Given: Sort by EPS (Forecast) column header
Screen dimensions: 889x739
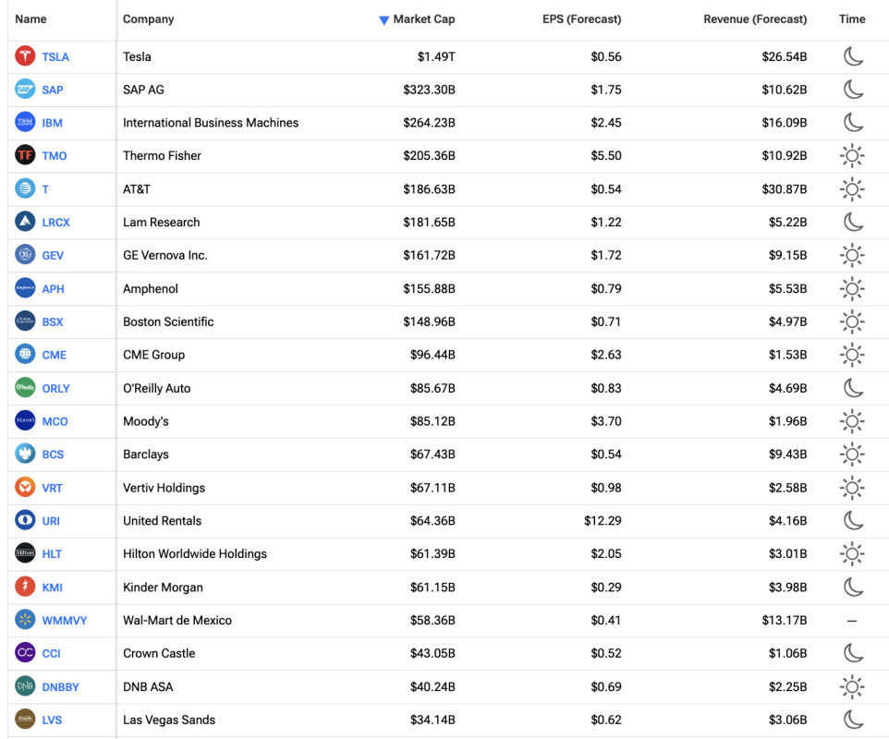Looking at the screenshot, I should (581, 19).
